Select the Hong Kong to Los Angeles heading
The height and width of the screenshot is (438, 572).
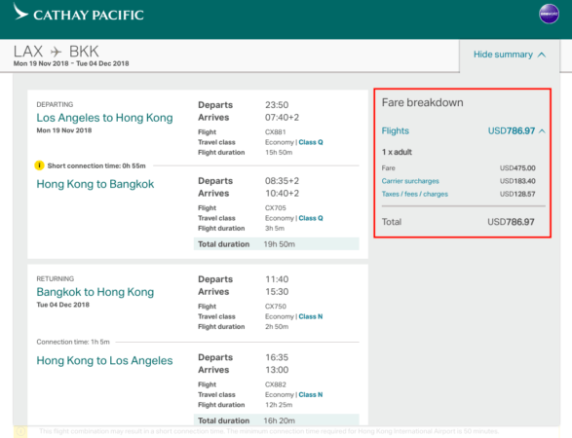104,360
